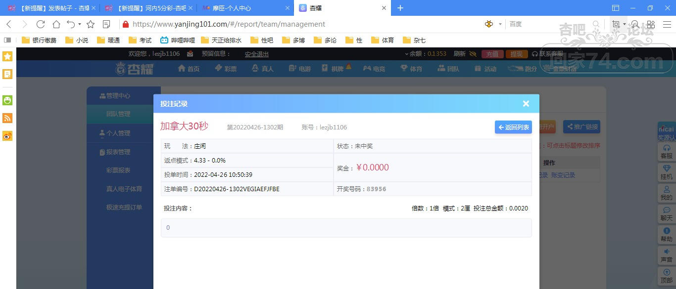Select the screenshot capture tool icon

click(616, 24)
